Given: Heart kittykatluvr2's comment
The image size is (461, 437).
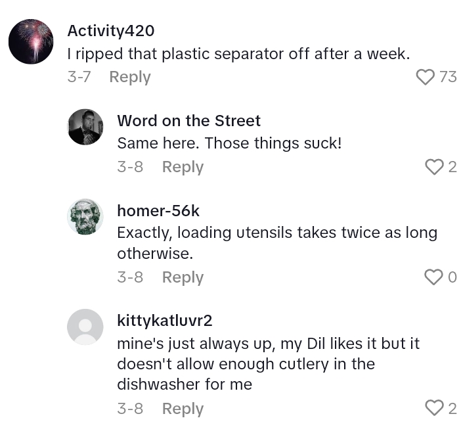Looking at the screenshot, I should coord(434,409).
